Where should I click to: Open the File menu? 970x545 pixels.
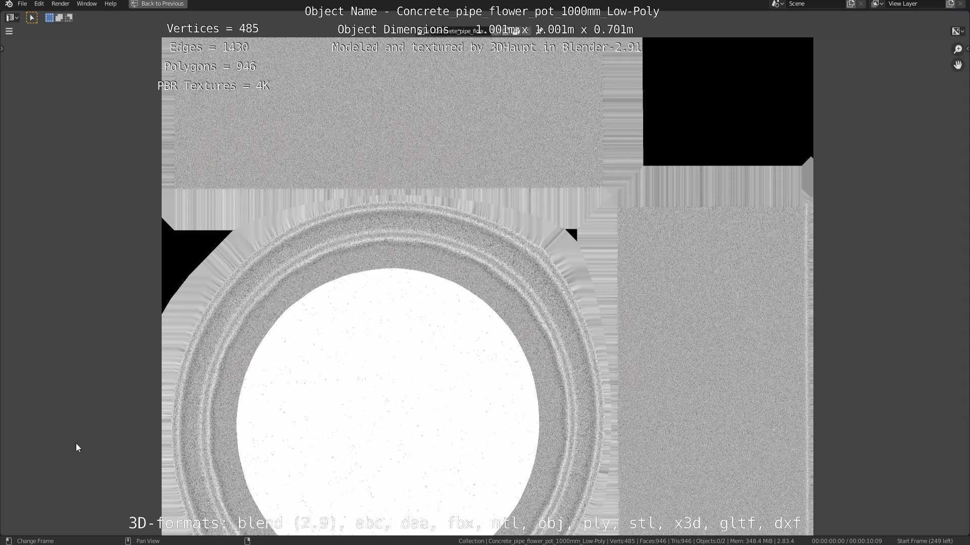click(22, 4)
